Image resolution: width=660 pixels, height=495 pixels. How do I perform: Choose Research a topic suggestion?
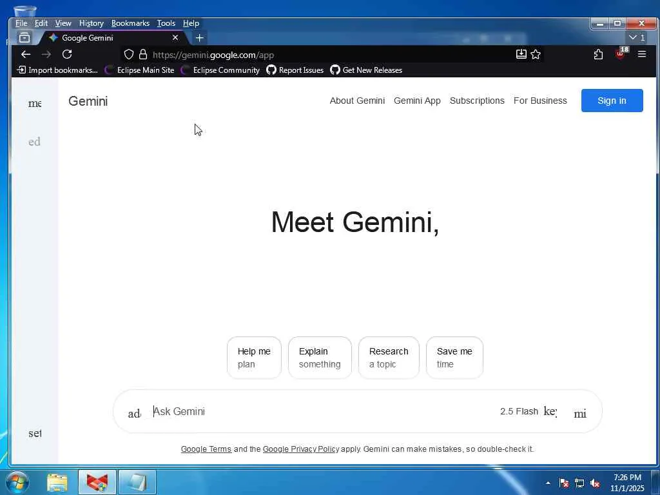pos(389,358)
